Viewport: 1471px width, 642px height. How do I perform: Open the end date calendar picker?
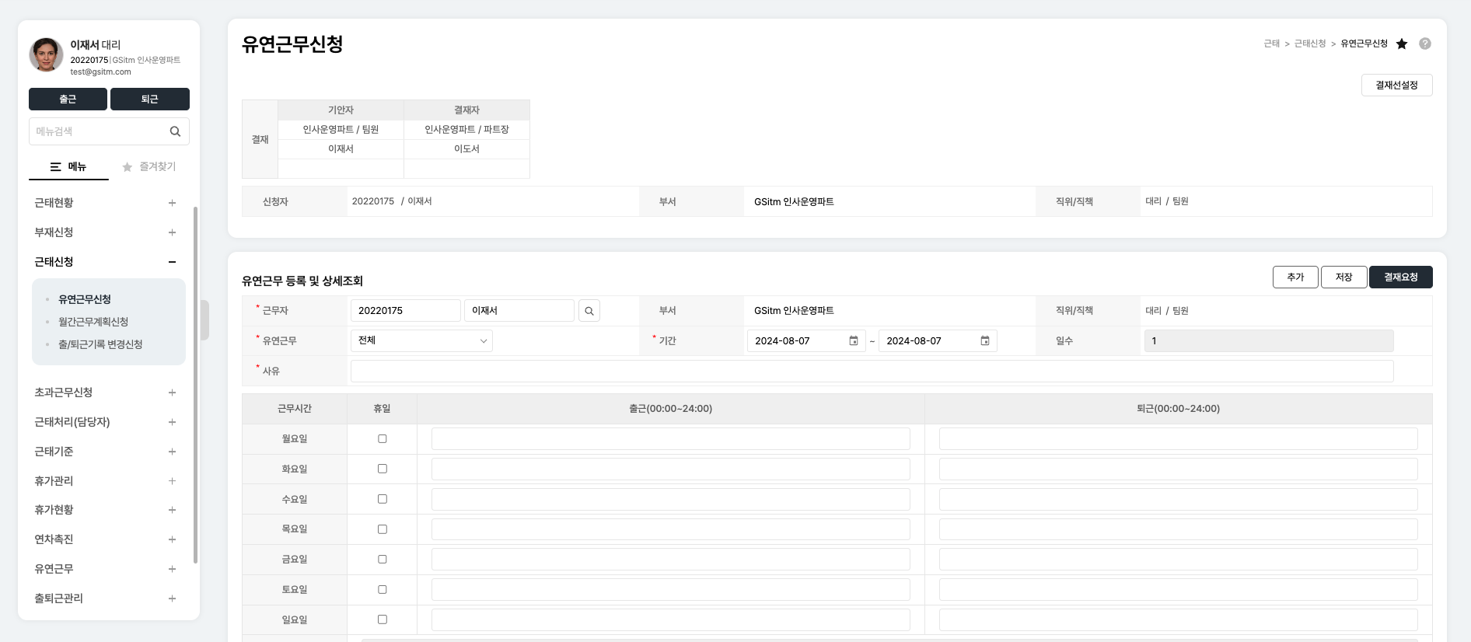pos(984,341)
